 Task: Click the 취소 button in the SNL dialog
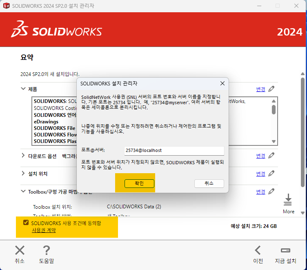[x=209, y=183]
